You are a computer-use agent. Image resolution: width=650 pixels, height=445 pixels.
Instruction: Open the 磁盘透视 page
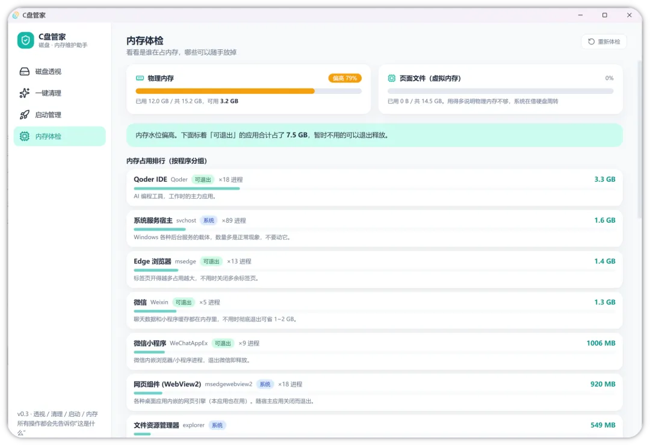60,71
